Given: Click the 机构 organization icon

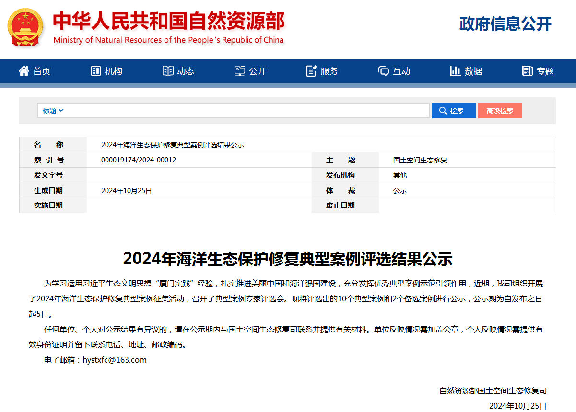Looking at the screenshot, I should [x=95, y=71].
